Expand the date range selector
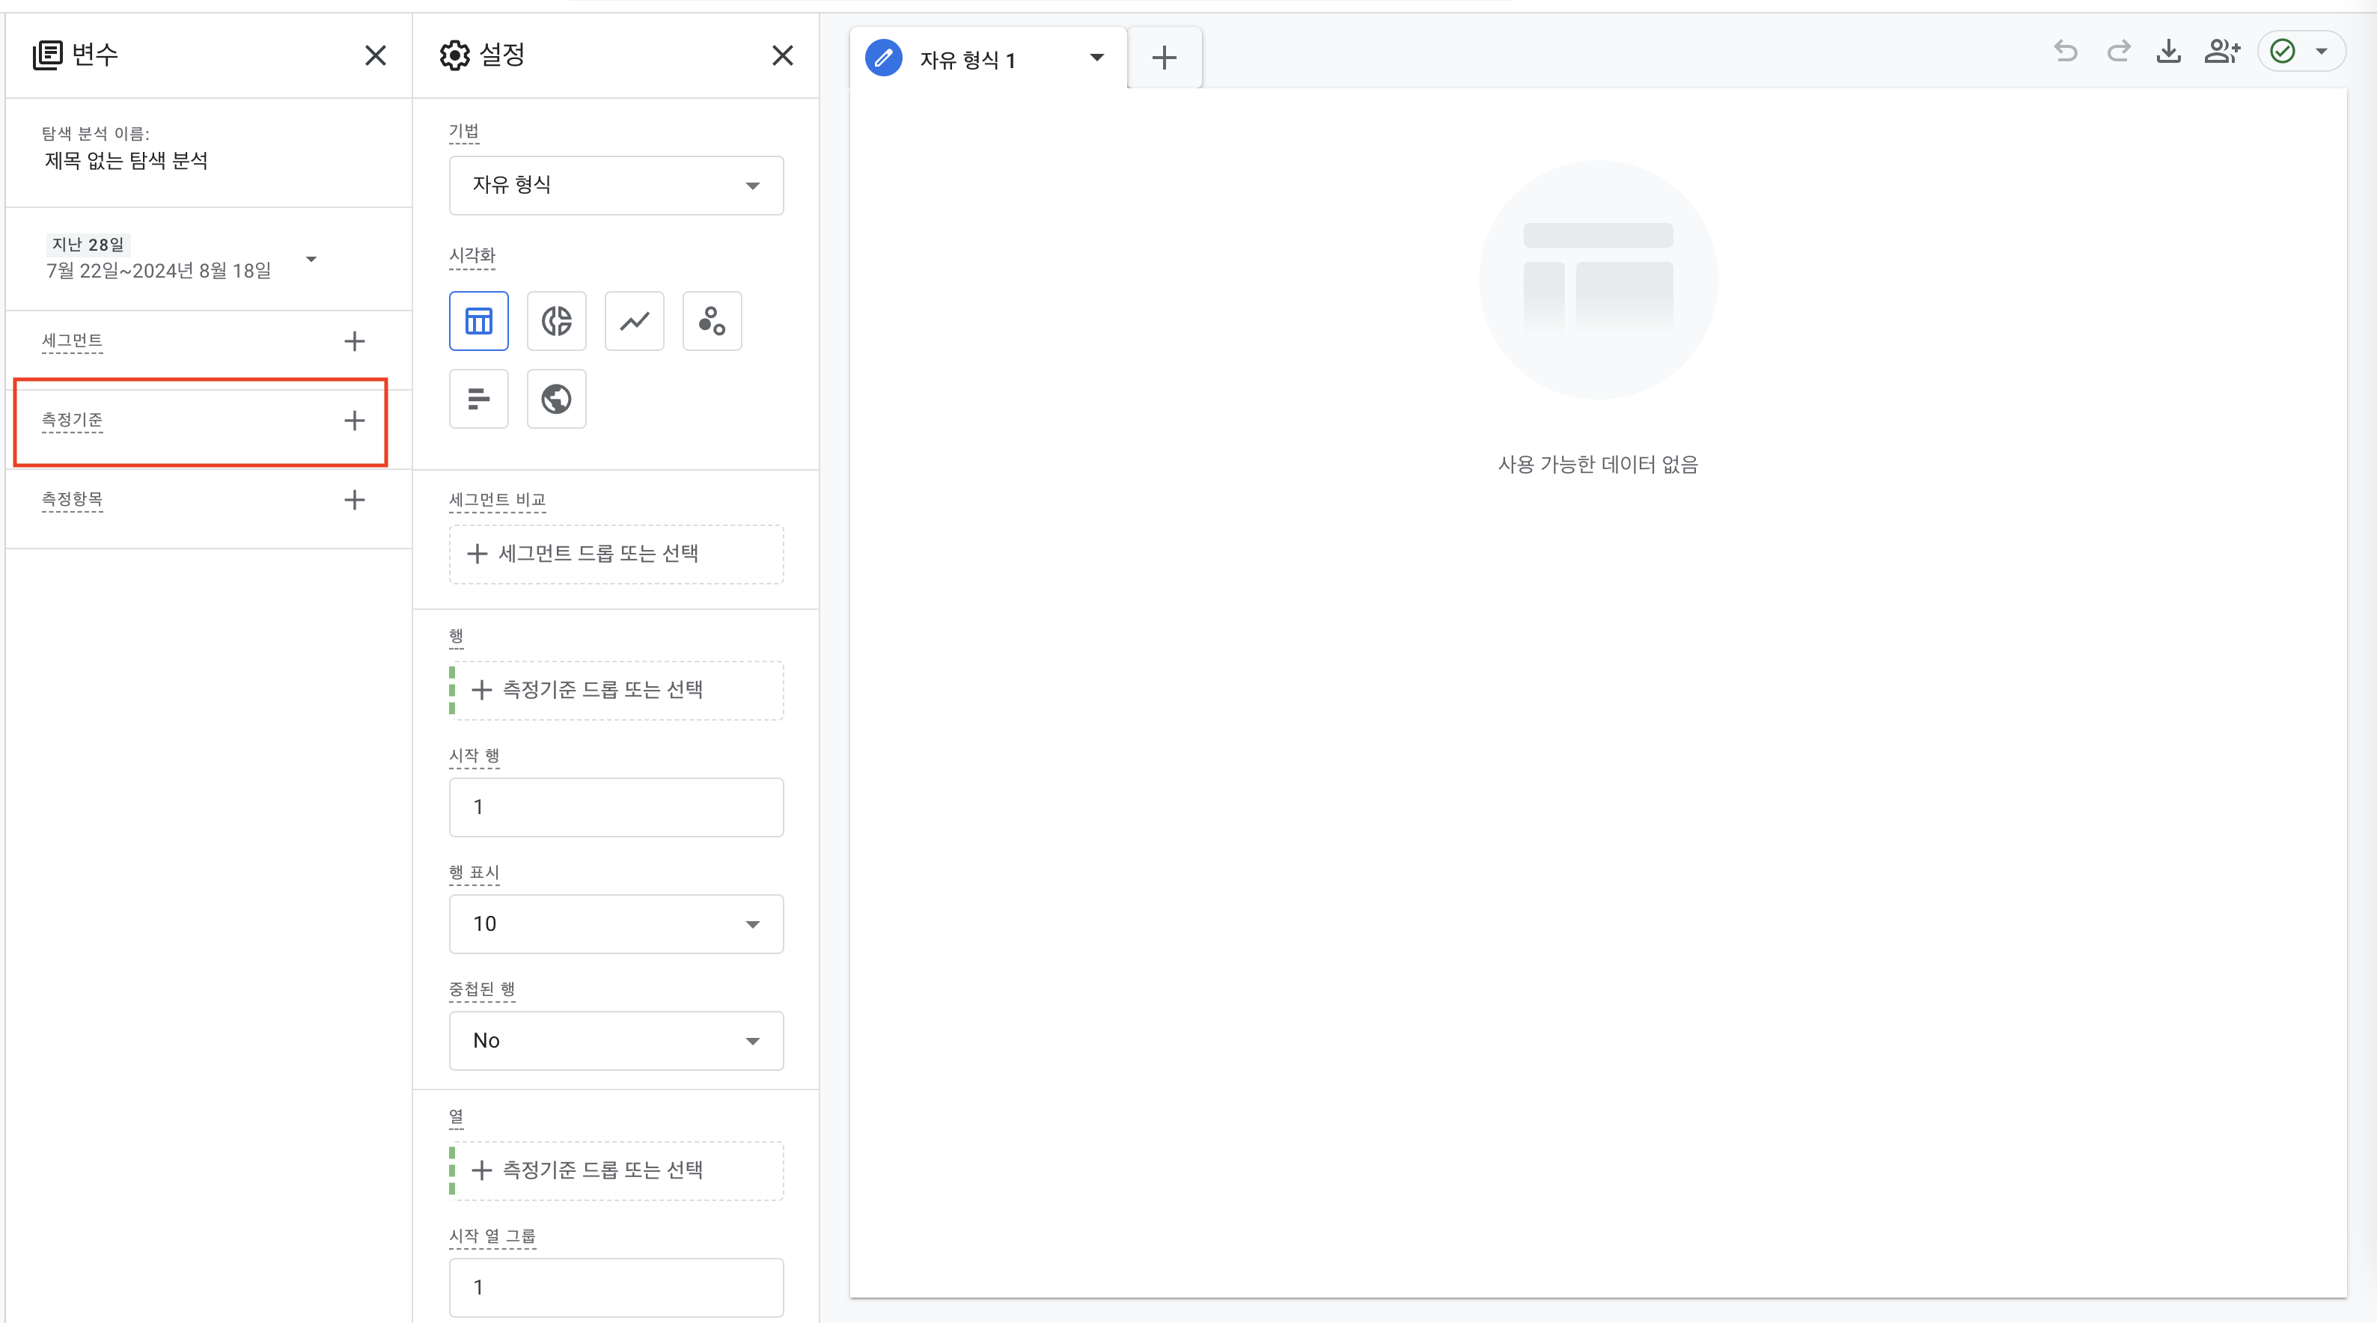Image resolution: width=2377 pixels, height=1323 pixels. pos(311,259)
